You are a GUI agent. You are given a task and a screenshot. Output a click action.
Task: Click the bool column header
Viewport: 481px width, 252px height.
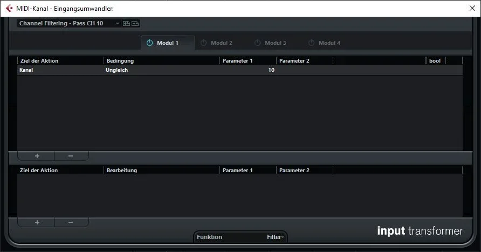435,61
